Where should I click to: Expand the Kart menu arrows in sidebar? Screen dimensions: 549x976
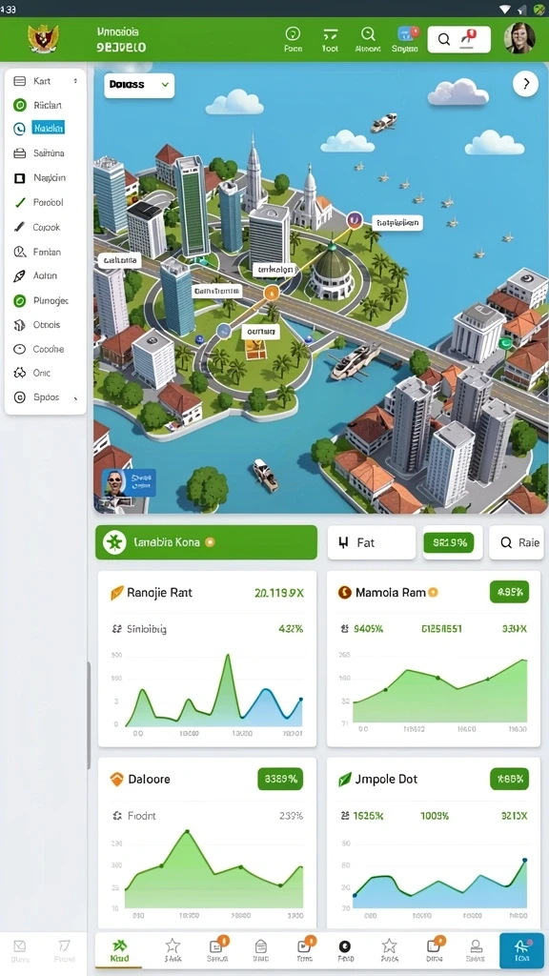pos(75,81)
